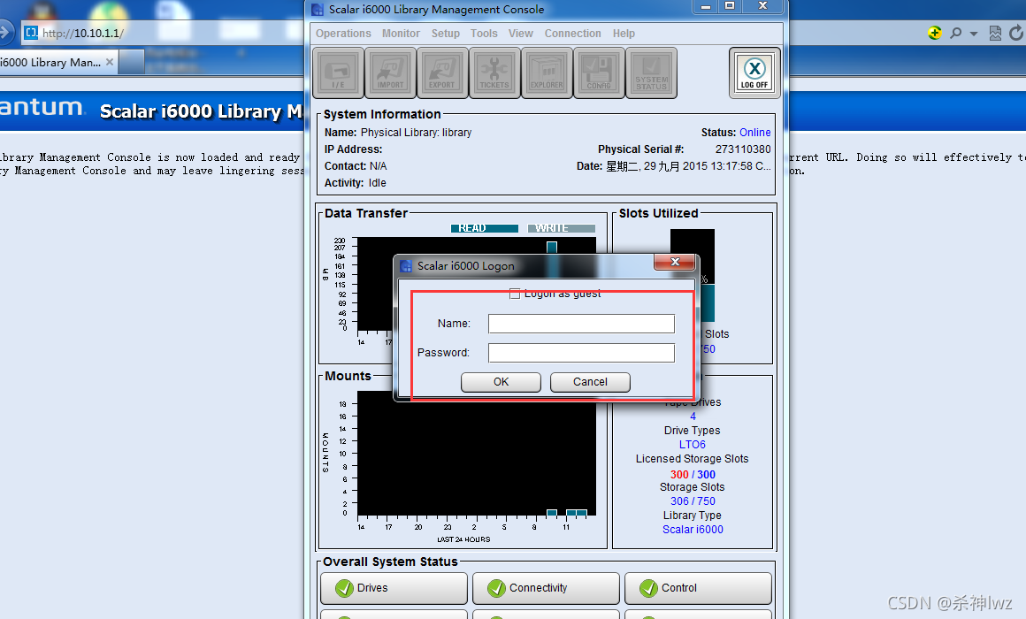Screen dimensions: 1026x619
Task: Click the Log Off button
Action: (x=754, y=73)
